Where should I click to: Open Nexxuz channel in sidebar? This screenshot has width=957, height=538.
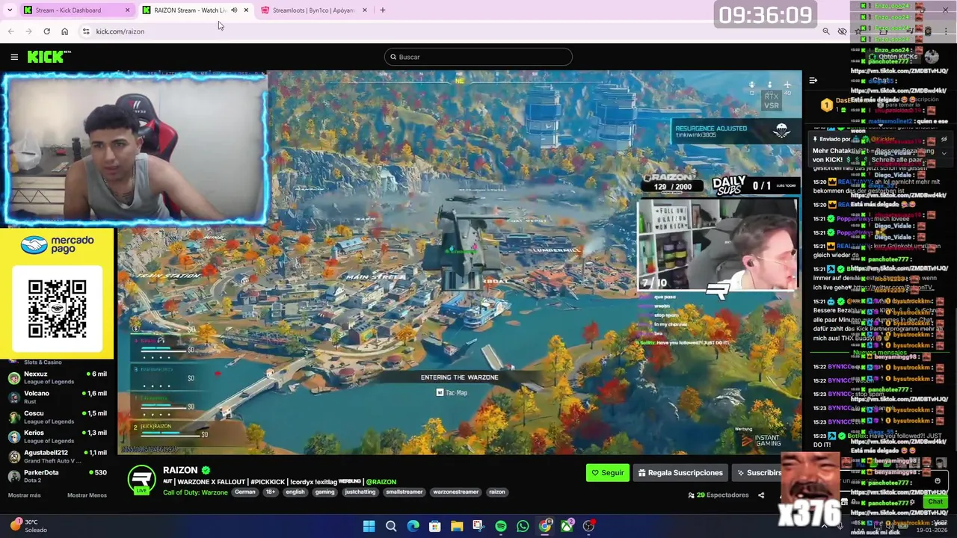(57, 377)
